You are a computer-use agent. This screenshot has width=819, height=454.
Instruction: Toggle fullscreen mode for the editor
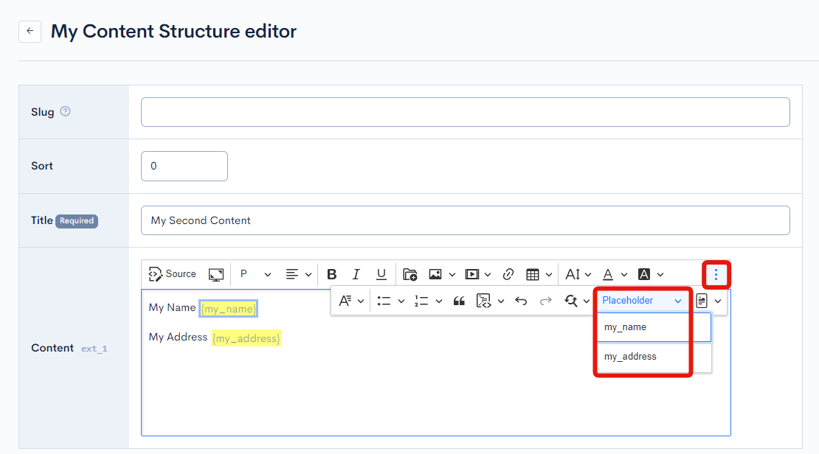pos(215,273)
